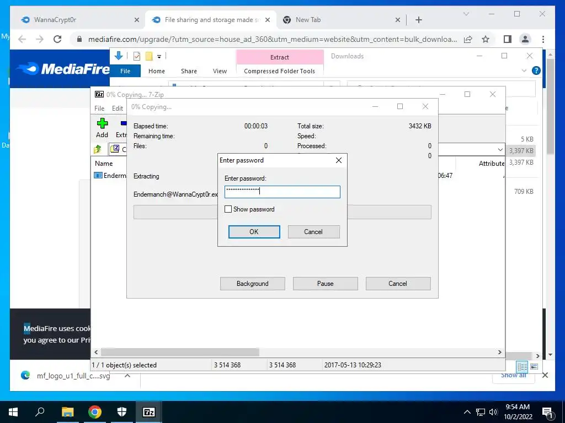Screen dimensions: 565x423
Task: Open Explorer Home ribbon tab
Action: click(x=156, y=71)
